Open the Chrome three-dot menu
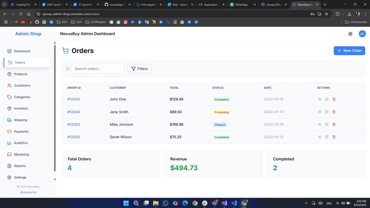 pos(366,14)
